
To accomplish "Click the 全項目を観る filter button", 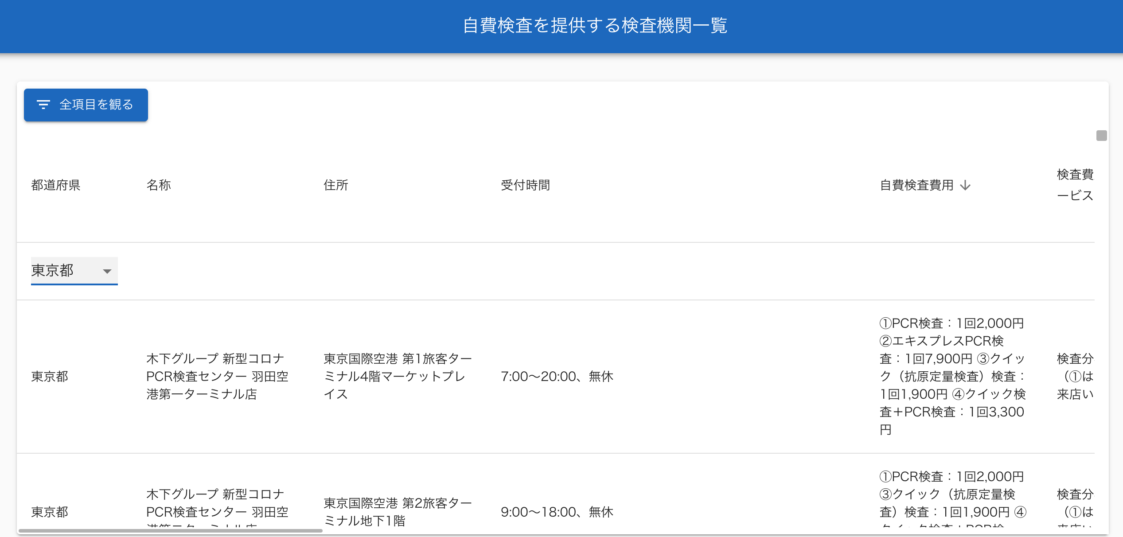I will point(86,105).
